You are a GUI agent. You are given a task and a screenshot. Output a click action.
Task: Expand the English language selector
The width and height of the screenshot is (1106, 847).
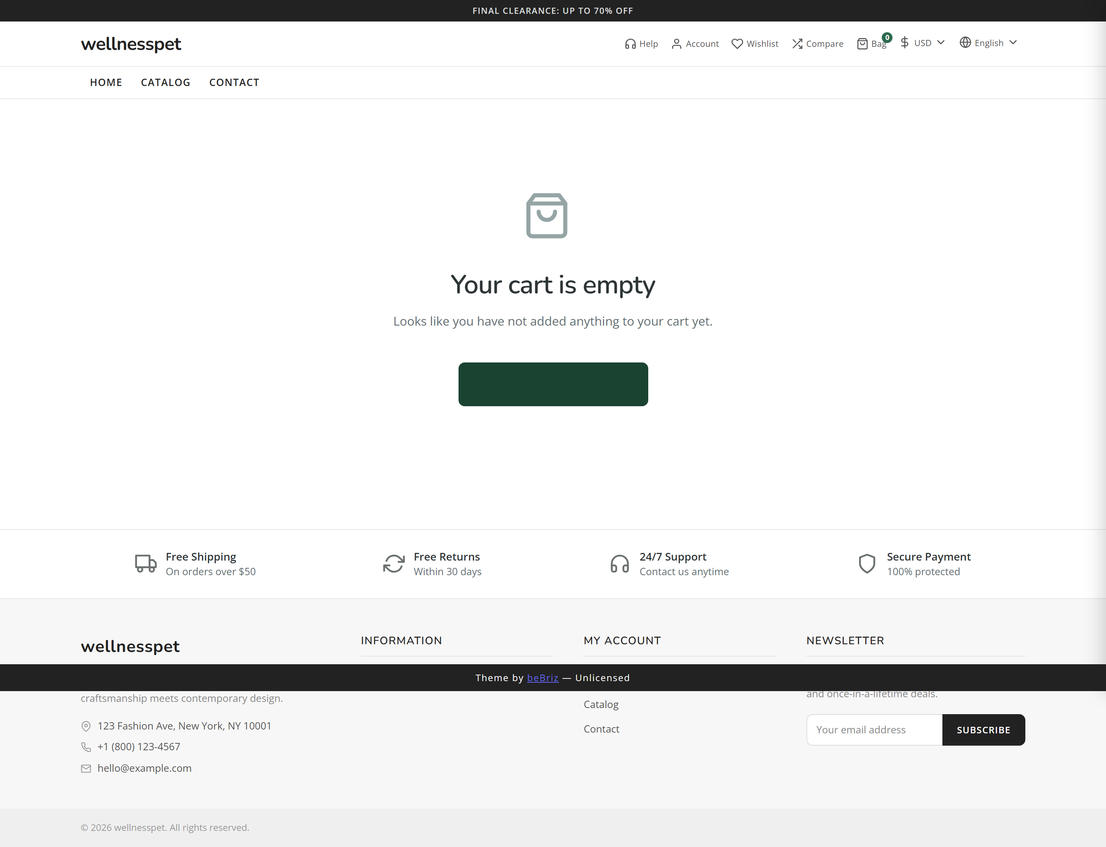987,43
